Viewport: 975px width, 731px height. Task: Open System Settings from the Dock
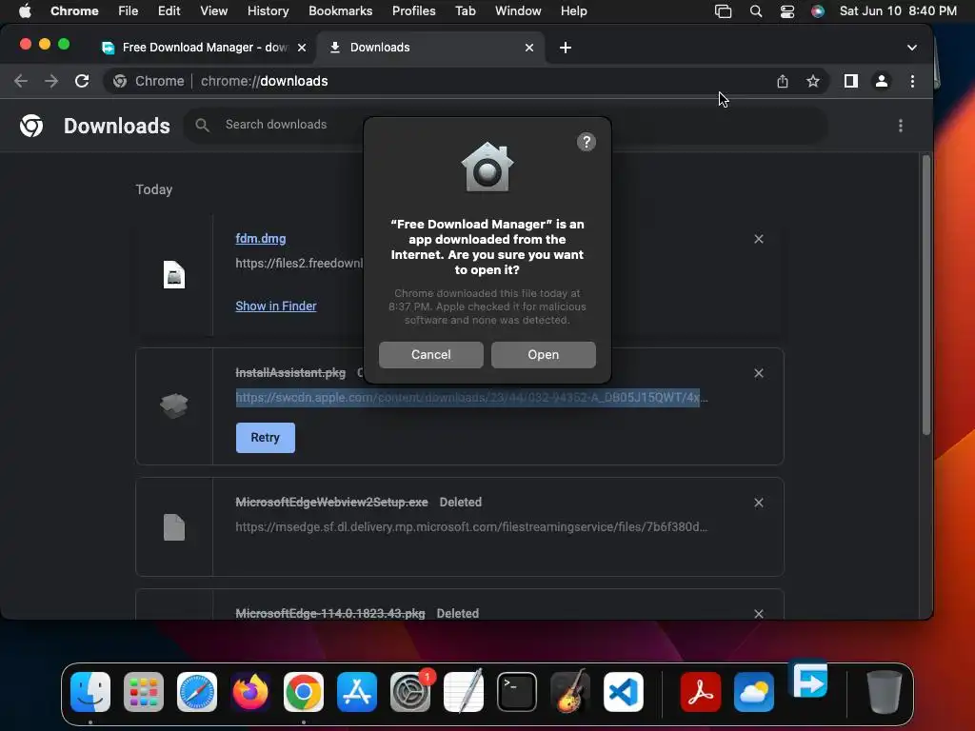pyautogui.click(x=410, y=692)
